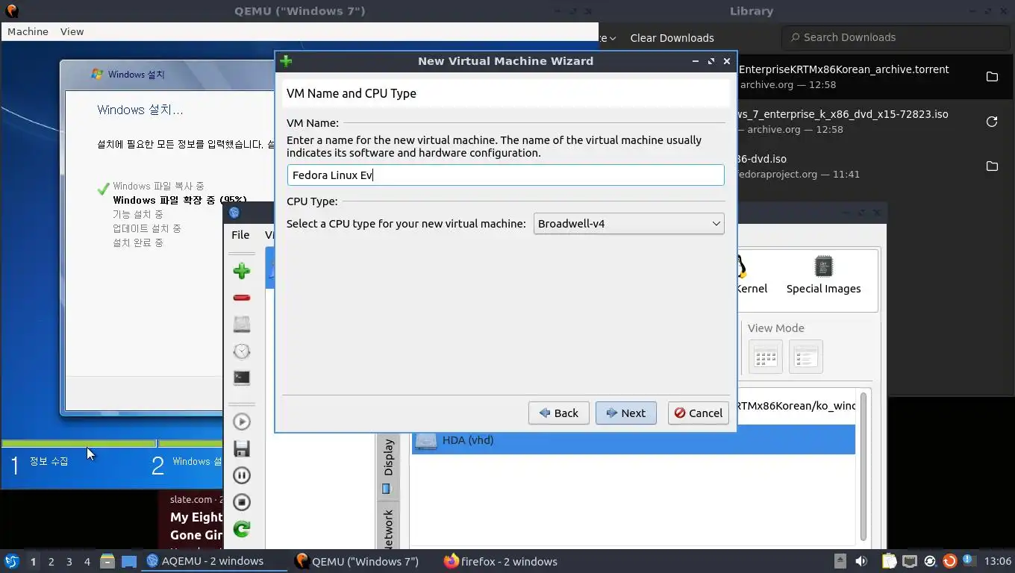The image size is (1015, 573).
Task: Pause the VM using the AQEMU pause icon
Action: [241, 475]
